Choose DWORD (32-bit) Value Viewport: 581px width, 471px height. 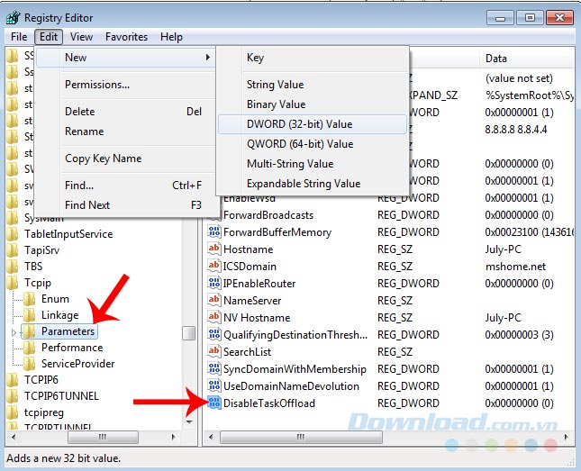pos(299,124)
